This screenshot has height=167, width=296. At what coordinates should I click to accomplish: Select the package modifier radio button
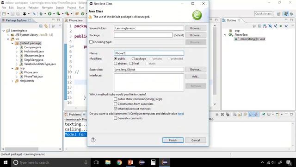(x=133, y=59)
